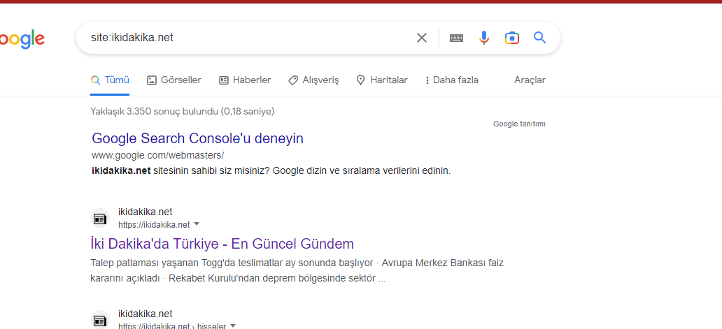Click into the site:ikidakika.net search field
This screenshot has height=329, width=722.
[x=248, y=38]
